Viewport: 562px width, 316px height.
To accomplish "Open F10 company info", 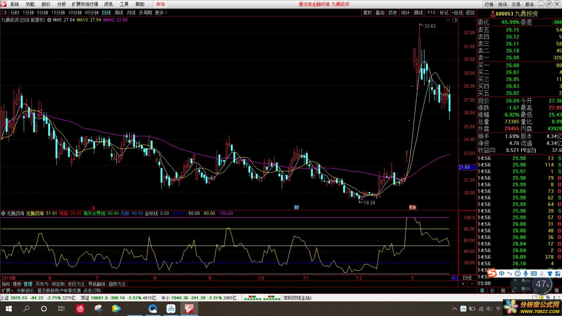I will (x=431, y=13).
